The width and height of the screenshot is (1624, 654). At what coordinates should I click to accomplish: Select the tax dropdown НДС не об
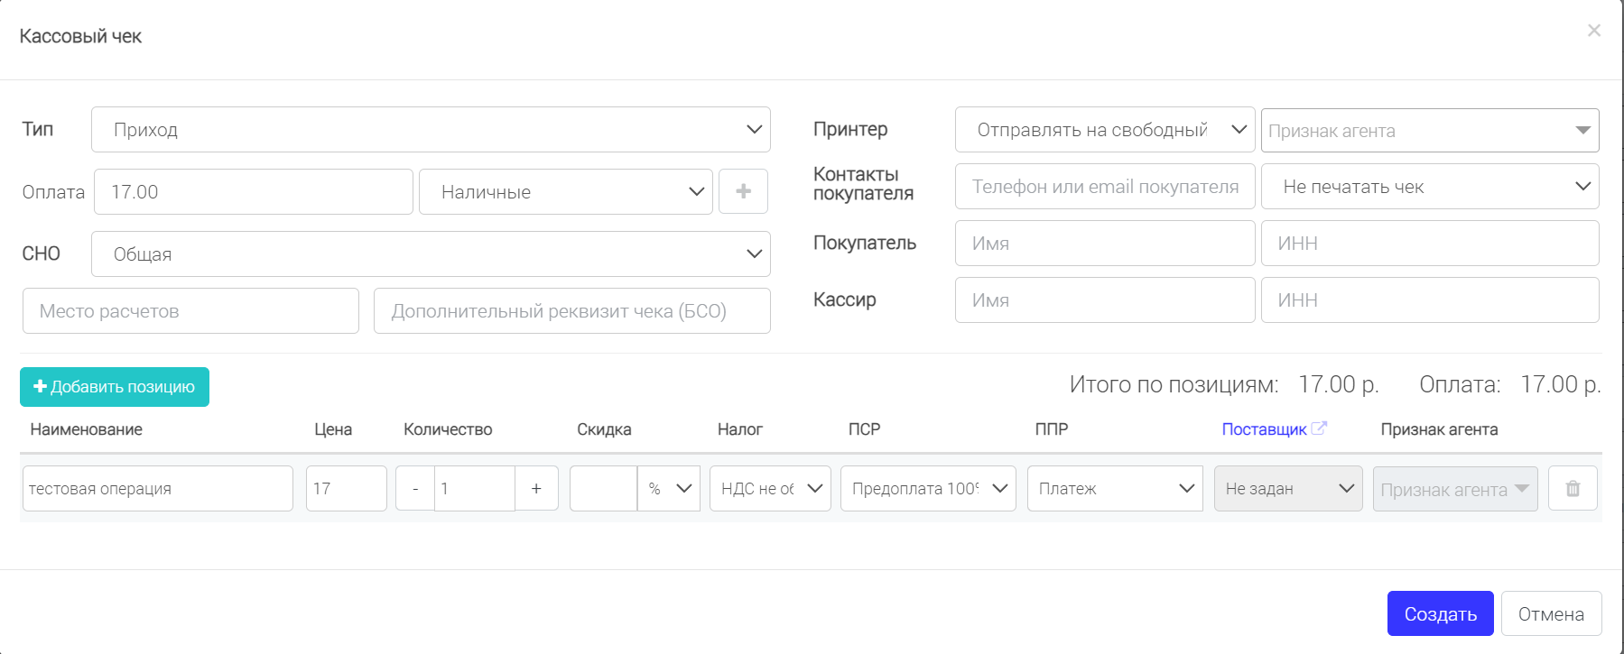pyautogui.click(x=770, y=488)
